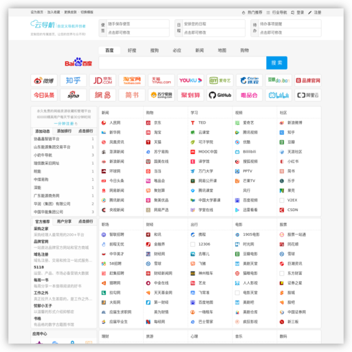
Task: Open the 简书 logo tile
Action: coord(132,95)
